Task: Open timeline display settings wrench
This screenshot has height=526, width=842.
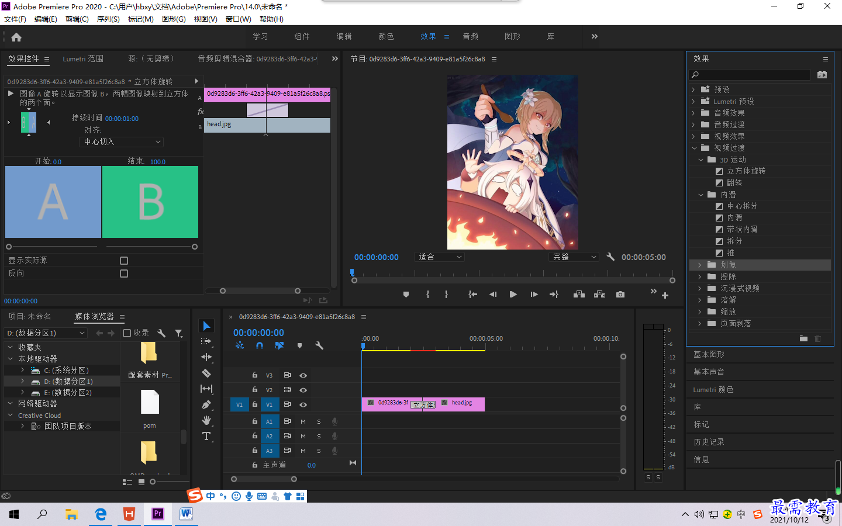Action: click(x=319, y=345)
